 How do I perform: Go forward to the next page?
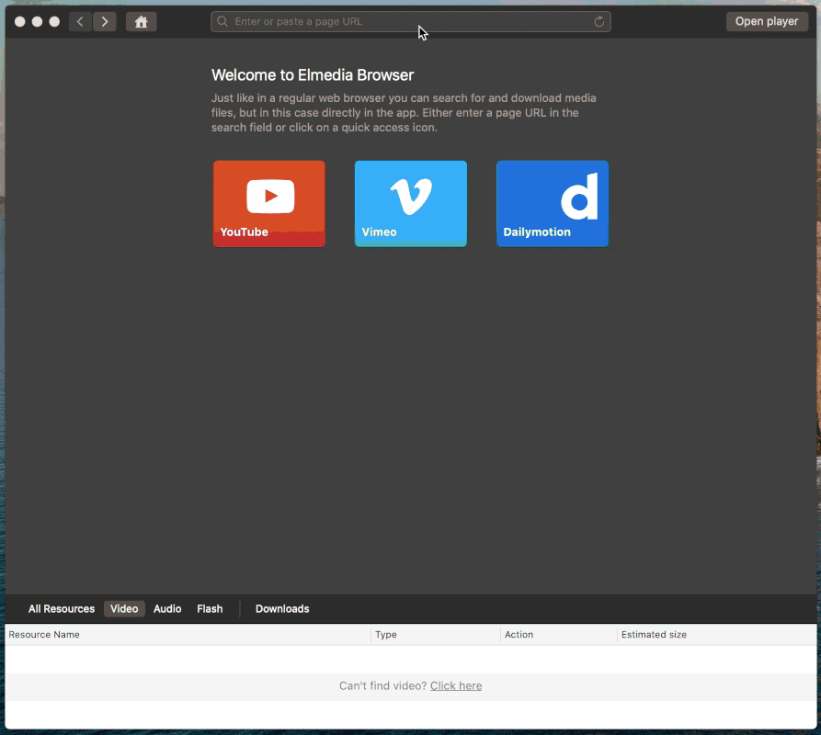[105, 21]
